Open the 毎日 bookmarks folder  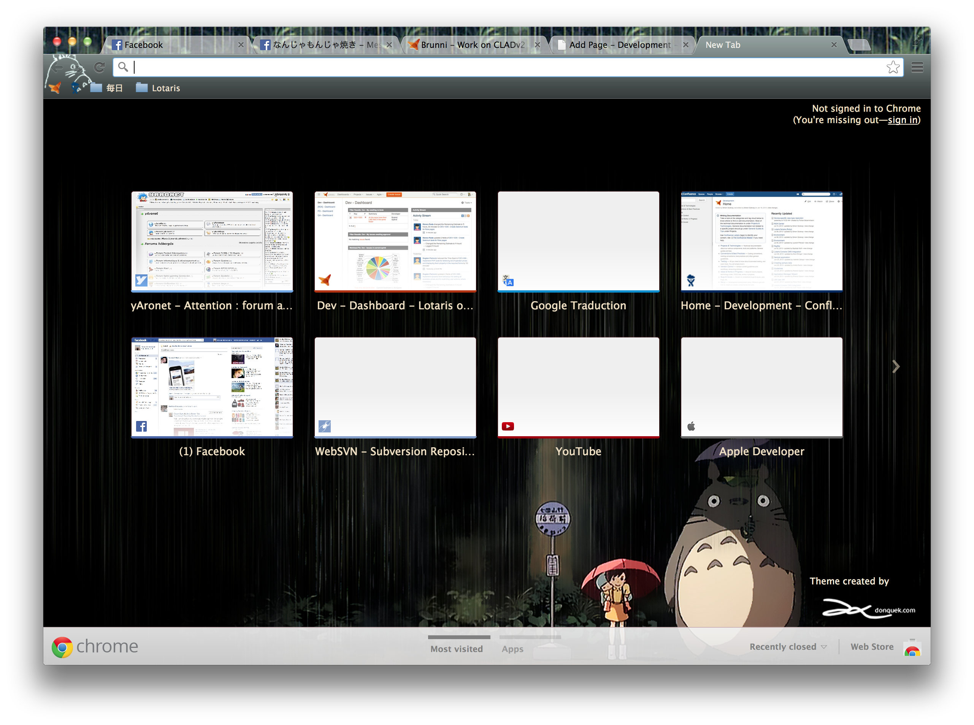point(107,88)
